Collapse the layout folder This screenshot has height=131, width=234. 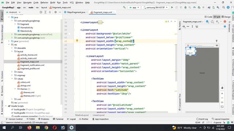tap(12, 51)
